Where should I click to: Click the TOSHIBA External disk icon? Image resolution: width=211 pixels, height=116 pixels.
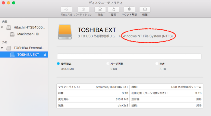(x=9, y=48)
